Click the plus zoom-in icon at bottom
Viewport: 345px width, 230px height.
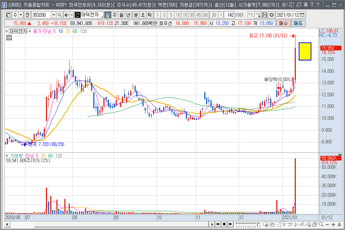[x=333, y=225]
